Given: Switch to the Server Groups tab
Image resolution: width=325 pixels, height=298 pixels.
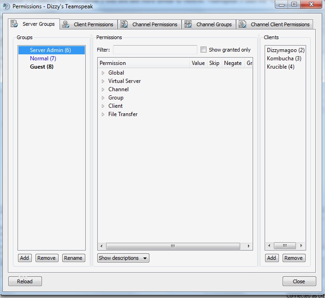Looking at the screenshot, I should click(34, 24).
